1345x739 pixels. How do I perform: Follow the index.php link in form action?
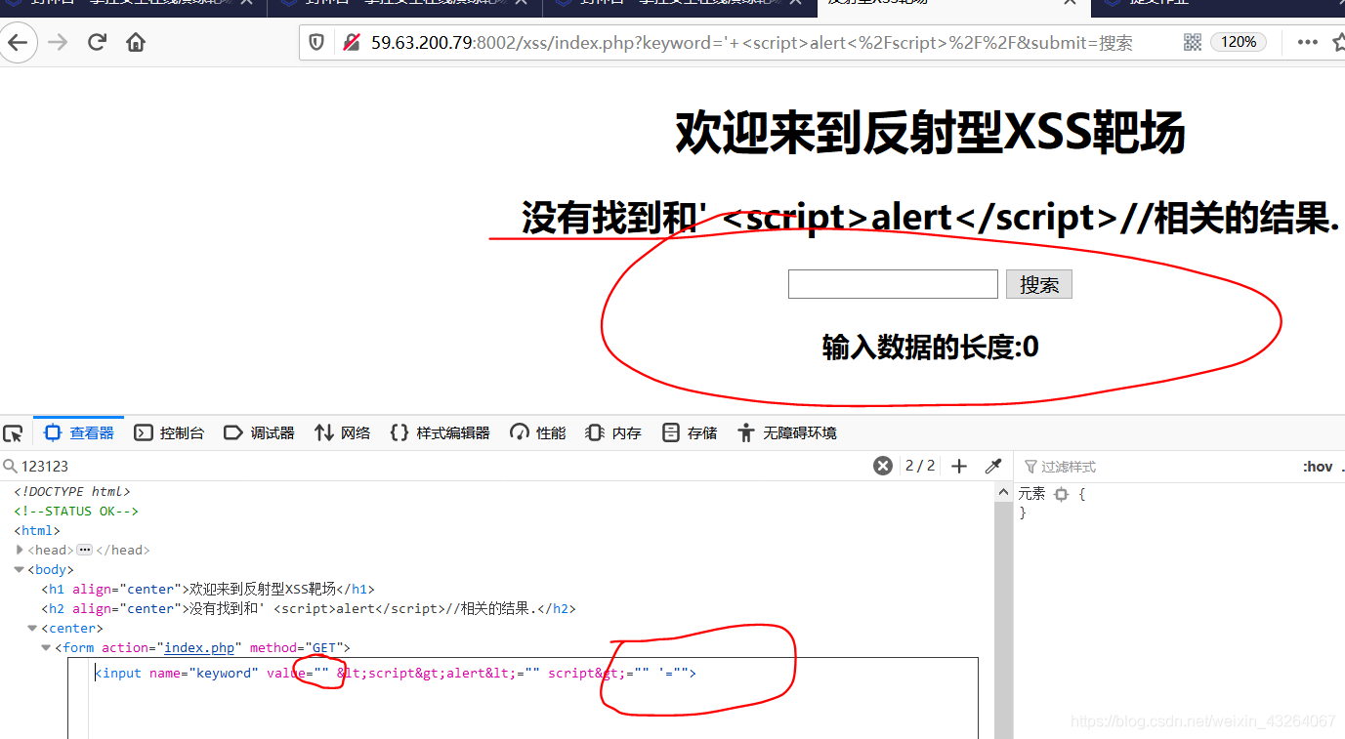click(x=199, y=647)
